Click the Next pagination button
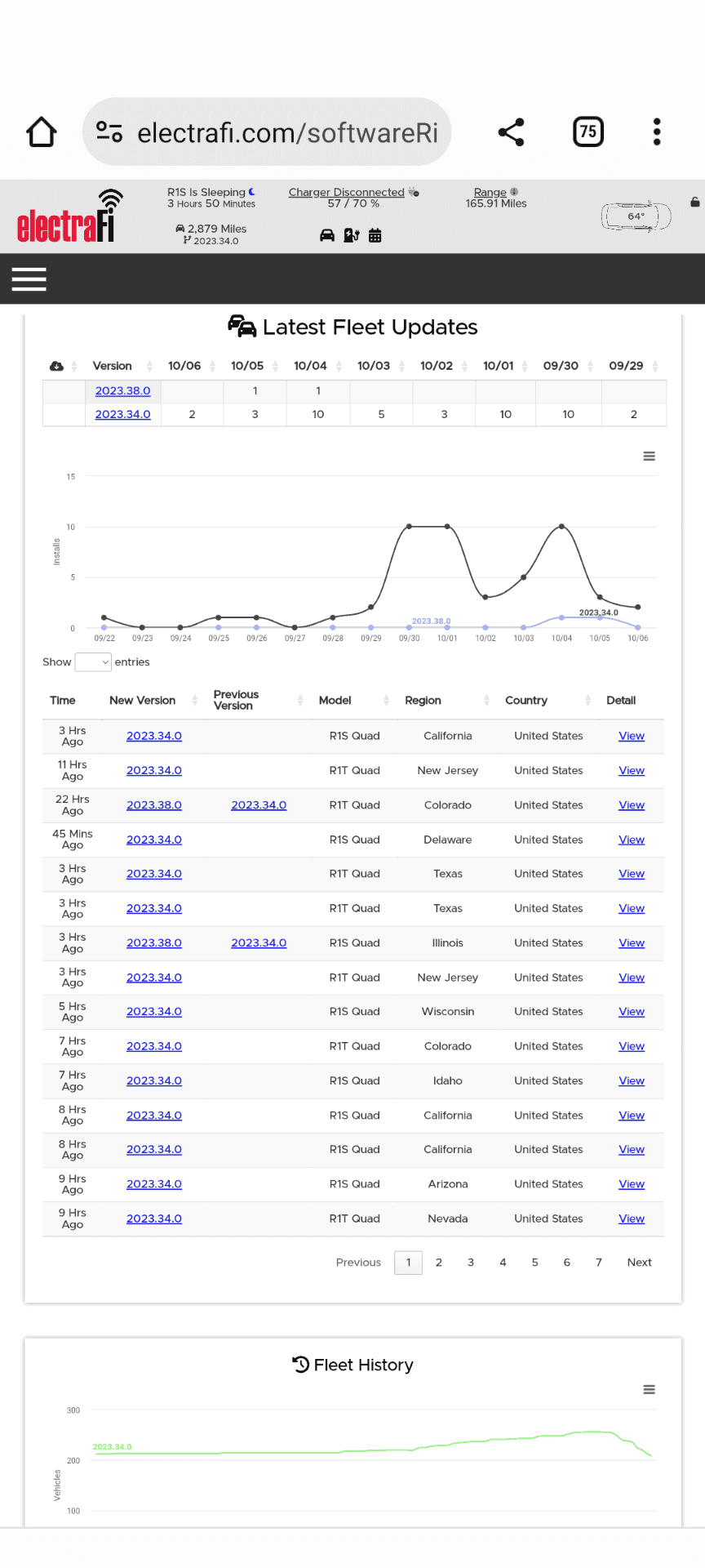Image resolution: width=705 pixels, height=1568 pixels. coord(640,1263)
